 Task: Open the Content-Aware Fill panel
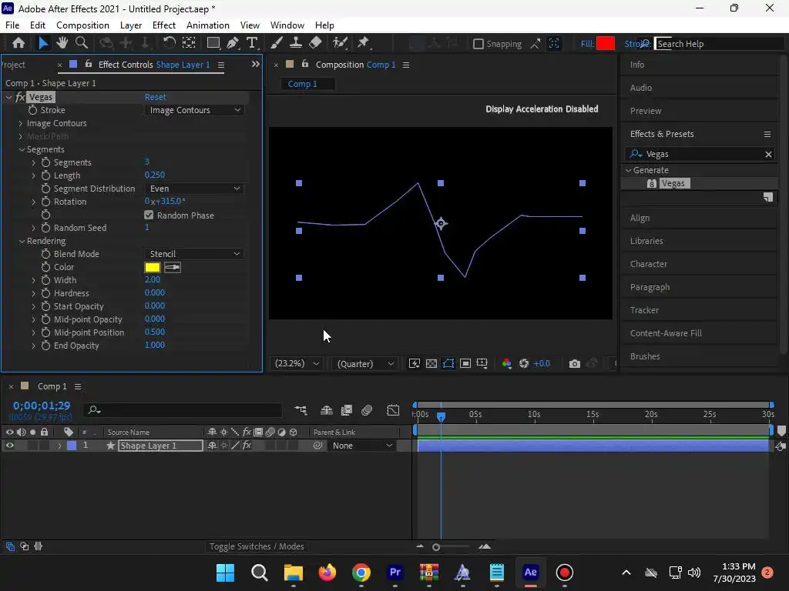[x=666, y=333]
